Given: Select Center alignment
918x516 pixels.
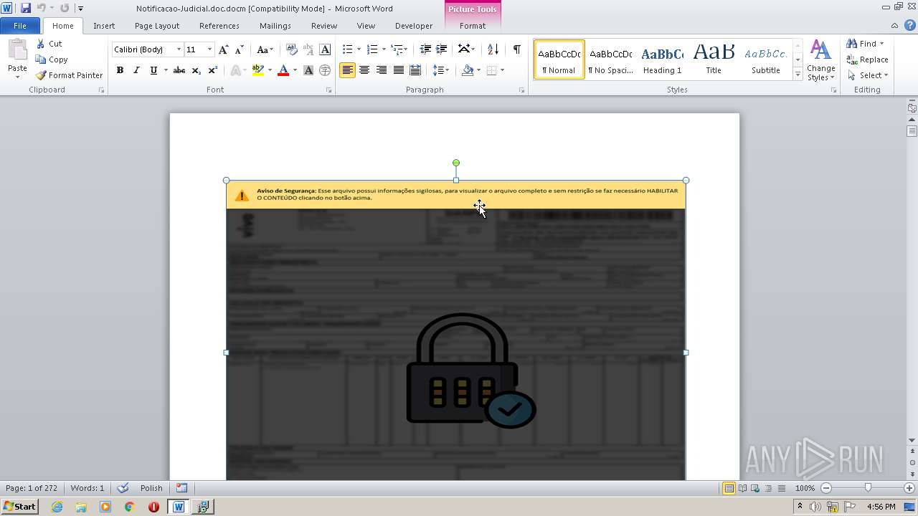Looking at the screenshot, I should 364,70.
